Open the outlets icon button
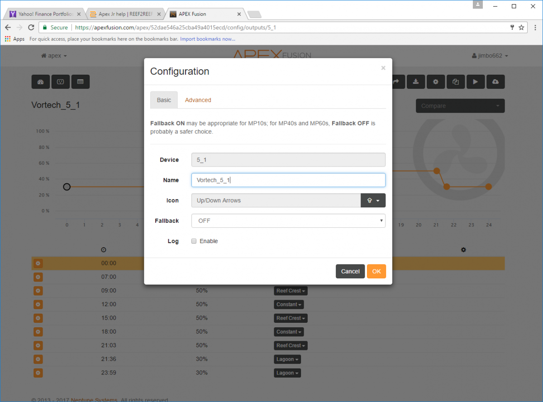Viewport: 543px width, 402px height. point(60,82)
